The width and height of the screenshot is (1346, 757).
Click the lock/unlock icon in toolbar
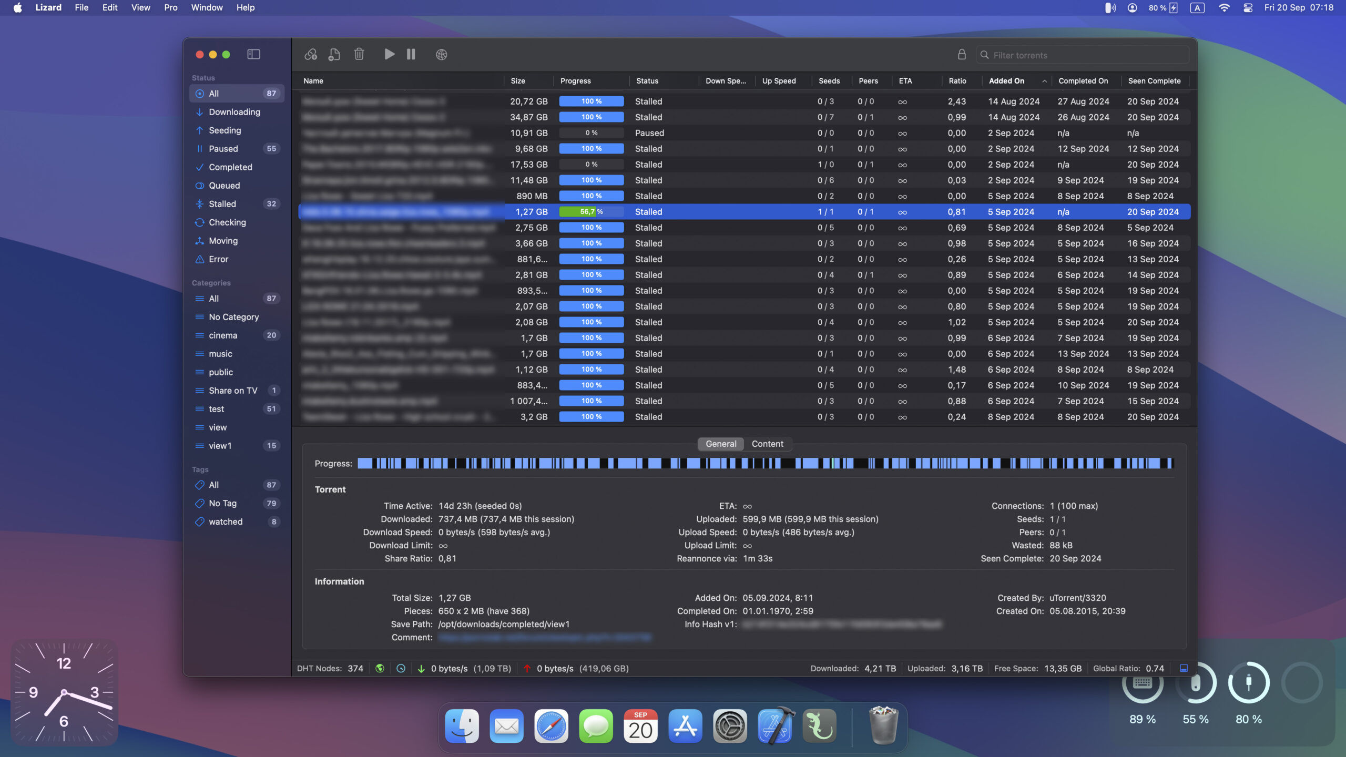[x=962, y=55]
